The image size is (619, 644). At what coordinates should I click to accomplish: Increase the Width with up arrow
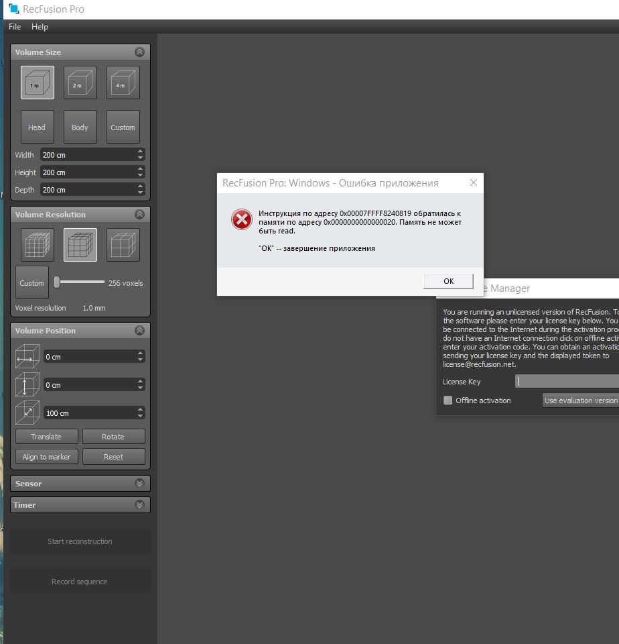[x=141, y=152]
